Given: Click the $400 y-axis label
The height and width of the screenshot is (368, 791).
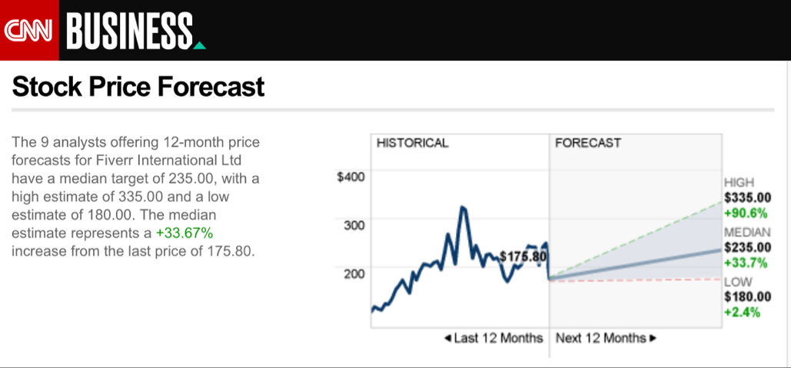Looking at the screenshot, I should pyautogui.click(x=351, y=177).
